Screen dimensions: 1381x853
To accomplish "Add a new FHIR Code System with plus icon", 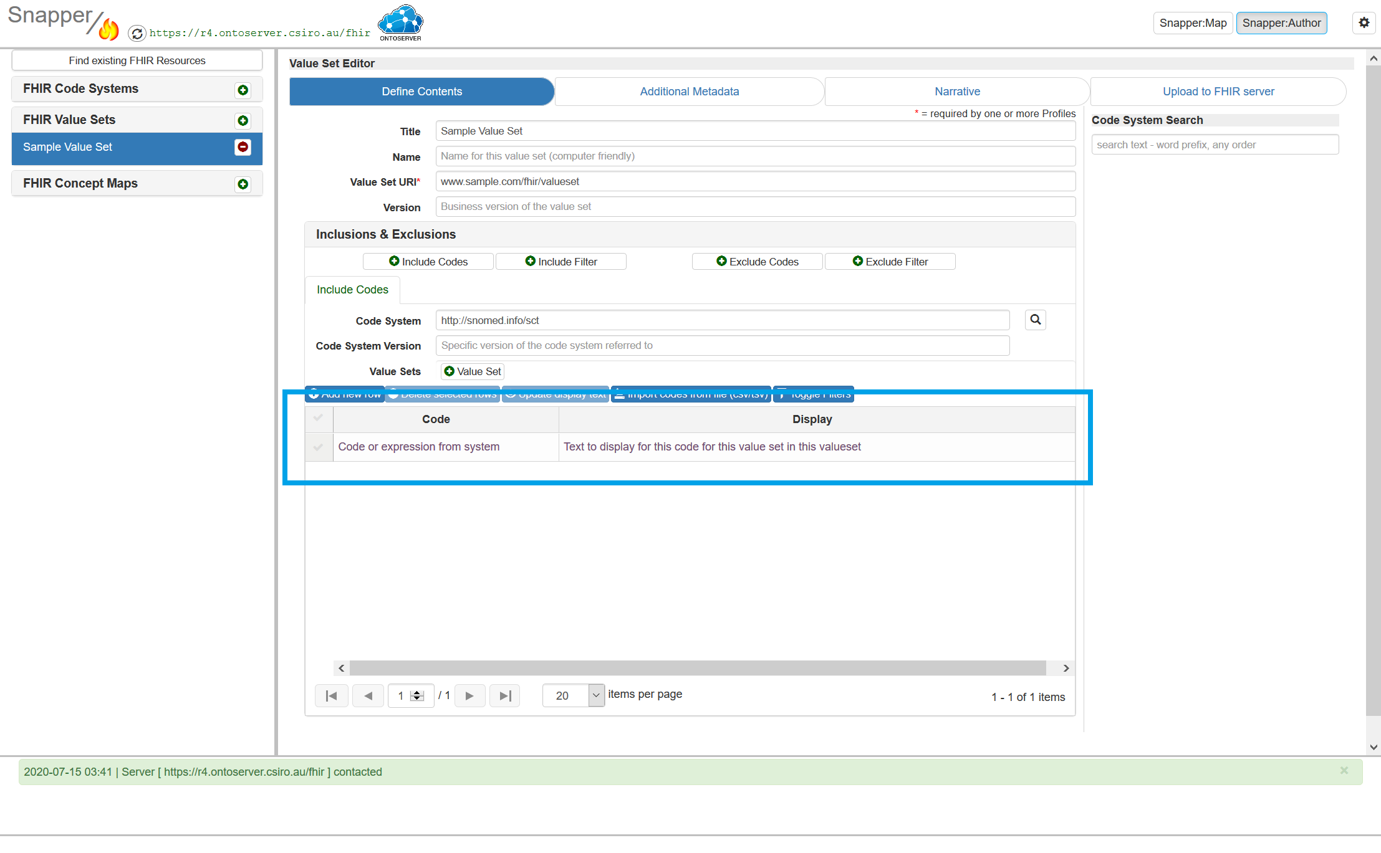I will coord(243,90).
